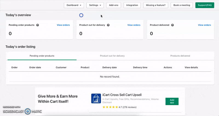Switch to Products delivered tab
The width and height of the screenshot is (219, 116).
pos(180,56)
